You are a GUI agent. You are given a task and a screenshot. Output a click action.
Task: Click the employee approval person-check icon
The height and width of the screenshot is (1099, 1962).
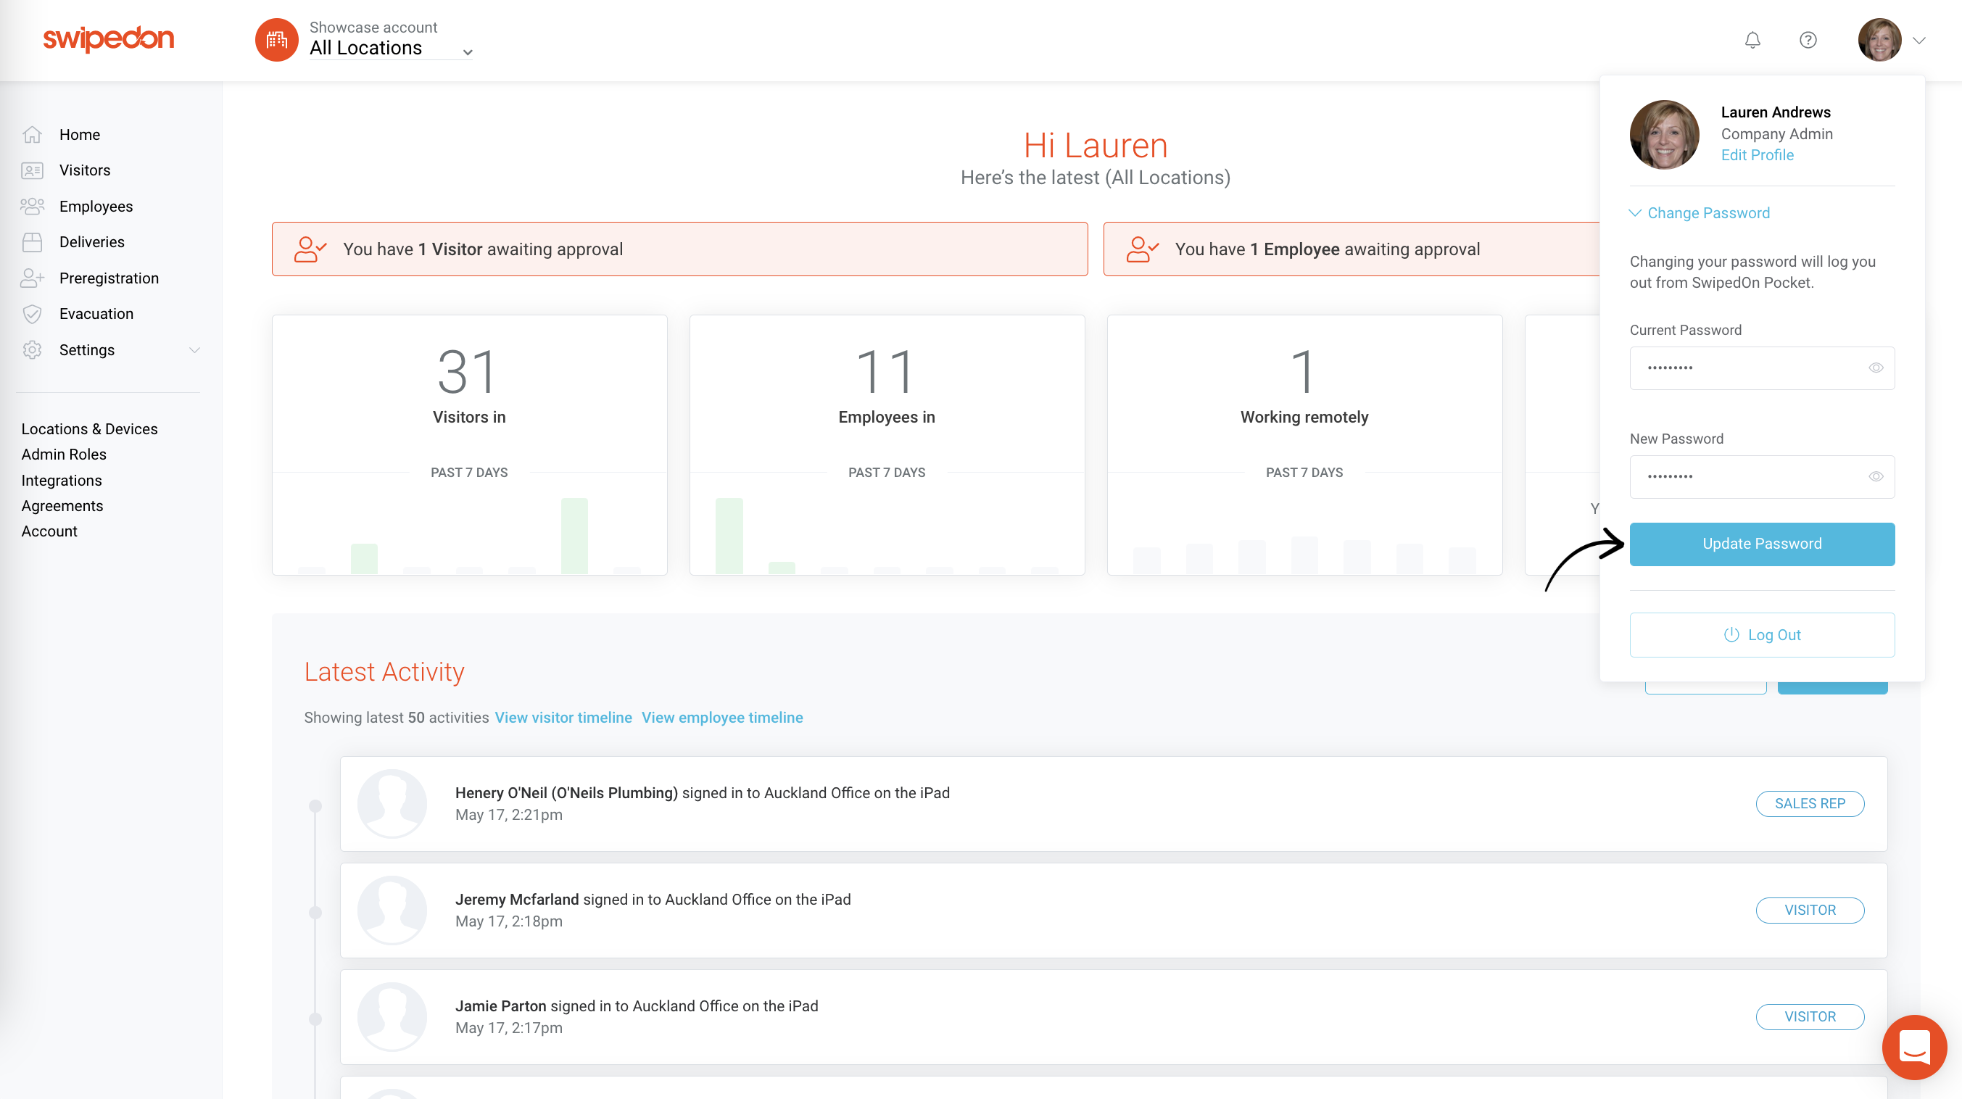pyautogui.click(x=1142, y=249)
